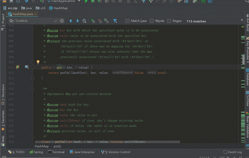Clear the TreeNode search text
Viewport: 249px width, 158px height.
tap(62, 21)
